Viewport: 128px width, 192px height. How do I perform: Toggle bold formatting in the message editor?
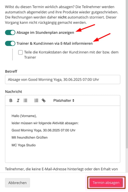tap(11, 101)
